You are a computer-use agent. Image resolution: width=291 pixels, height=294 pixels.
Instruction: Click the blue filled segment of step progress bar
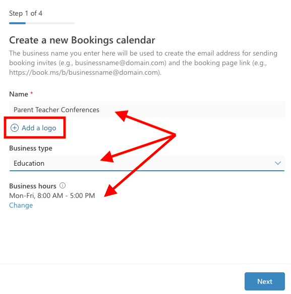coord(18,23)
